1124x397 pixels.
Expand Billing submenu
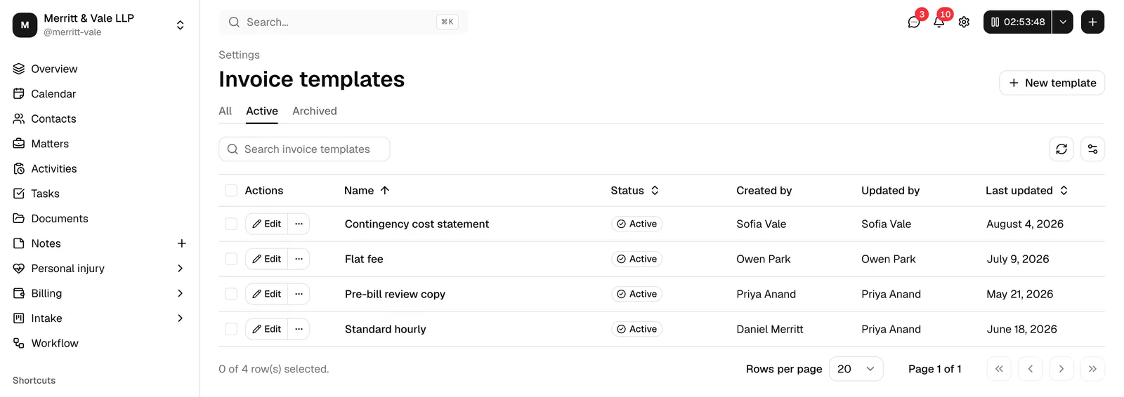pos(181,293)
